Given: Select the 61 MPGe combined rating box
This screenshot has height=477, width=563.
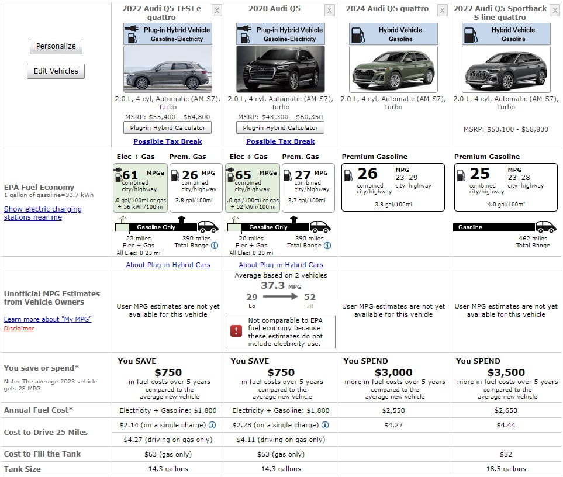Looking at the screenshot, I should [x=140, y=188].
